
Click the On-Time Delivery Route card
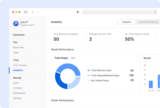(139, 37)
